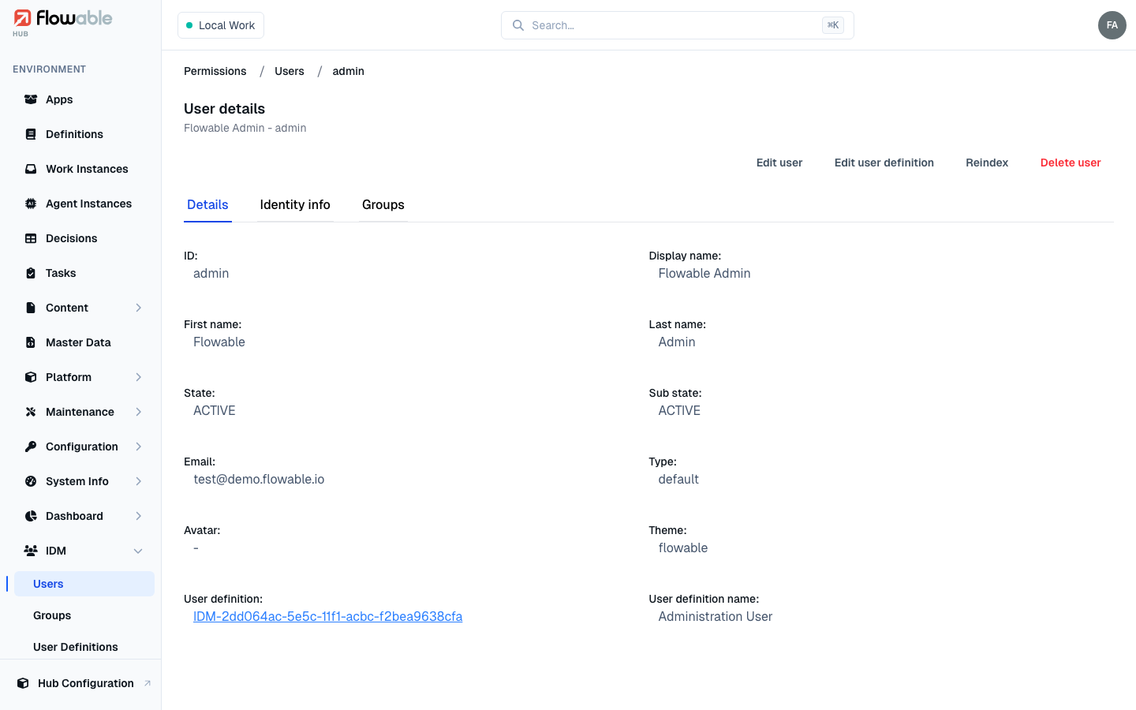The height and width of the screenshot is (710, 1136).
Task: Expand the System Info submenu chevron
Action: coord(139,481)
